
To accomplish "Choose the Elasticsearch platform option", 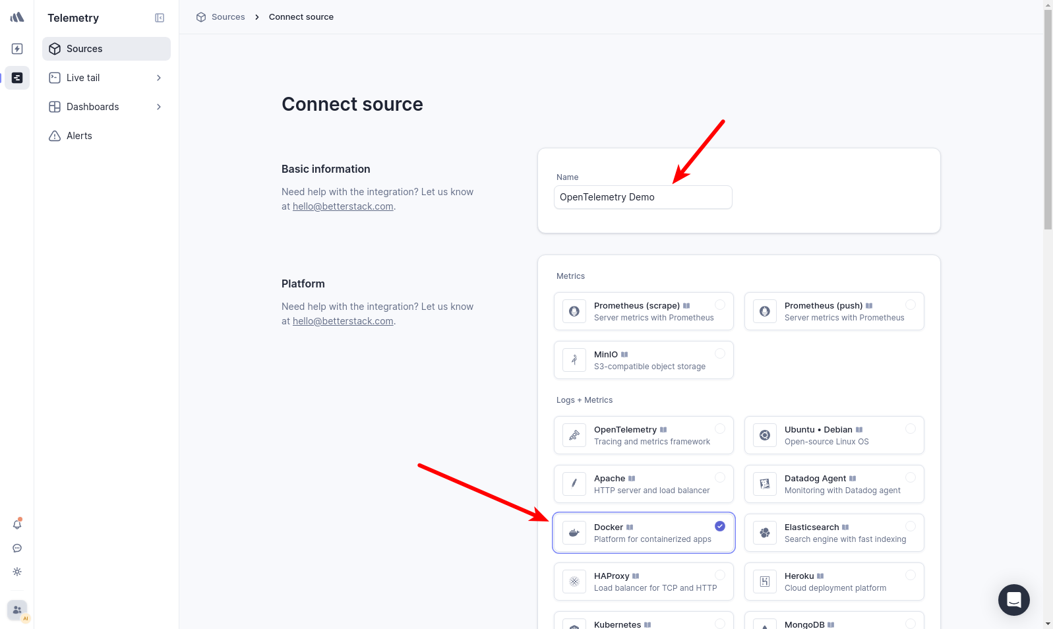I will tap(833, 533).
